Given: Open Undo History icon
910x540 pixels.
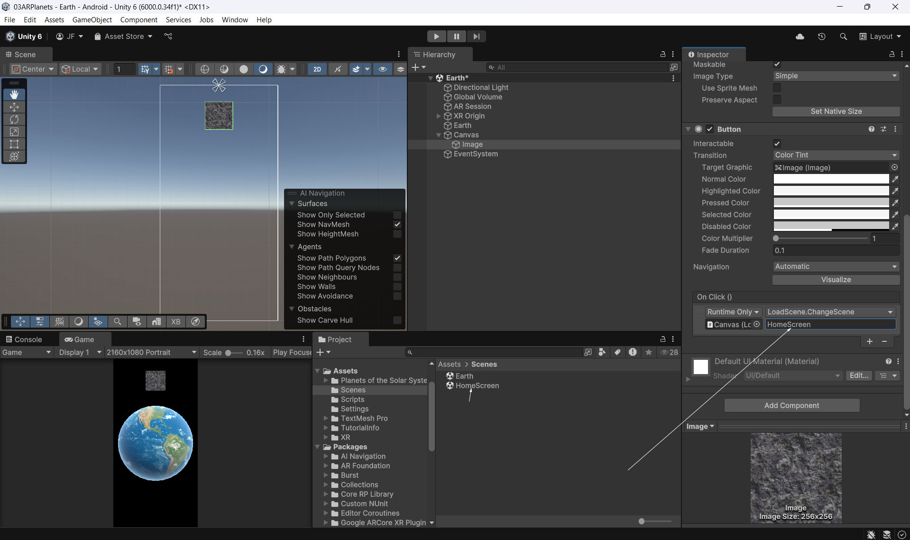Looking at the screenshot, I should pyautogui.click(x=821, y=37).
